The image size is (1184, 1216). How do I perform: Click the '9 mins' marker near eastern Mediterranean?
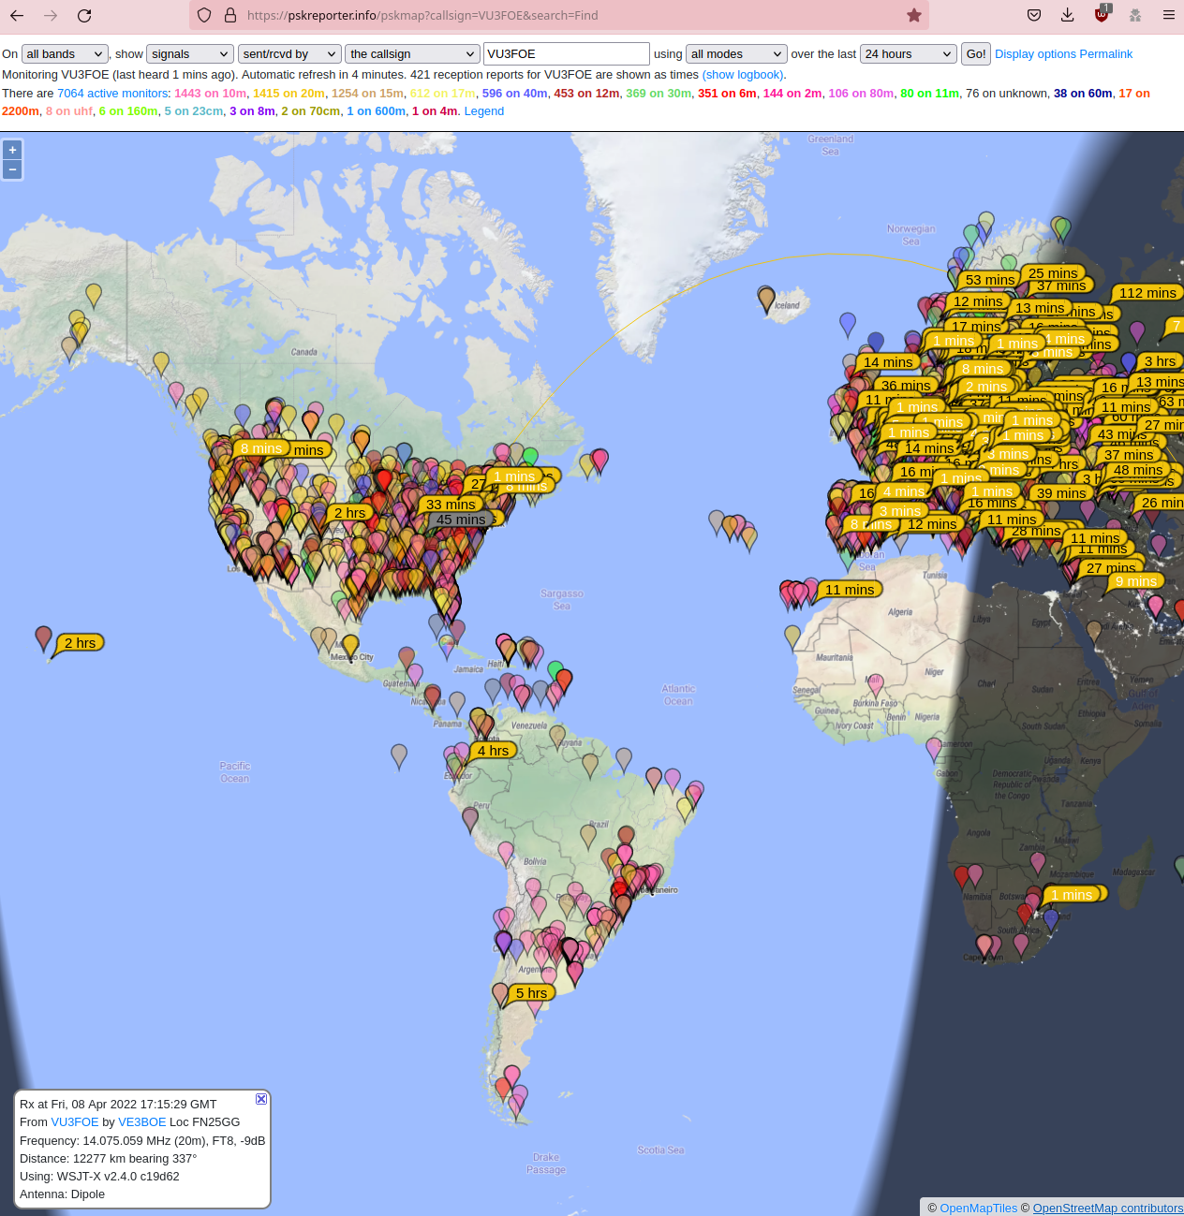(x=1136, y=581)
